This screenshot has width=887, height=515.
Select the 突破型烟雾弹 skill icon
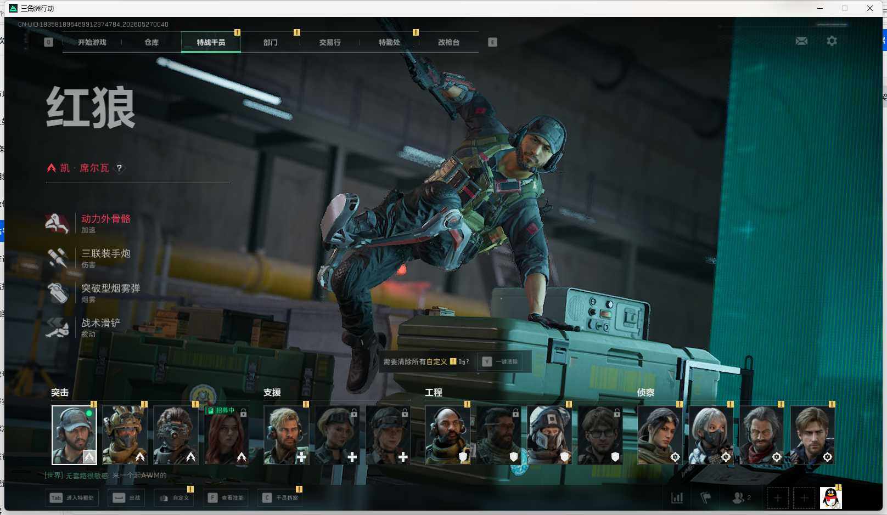pyautogui.click(x=57, y=292)
